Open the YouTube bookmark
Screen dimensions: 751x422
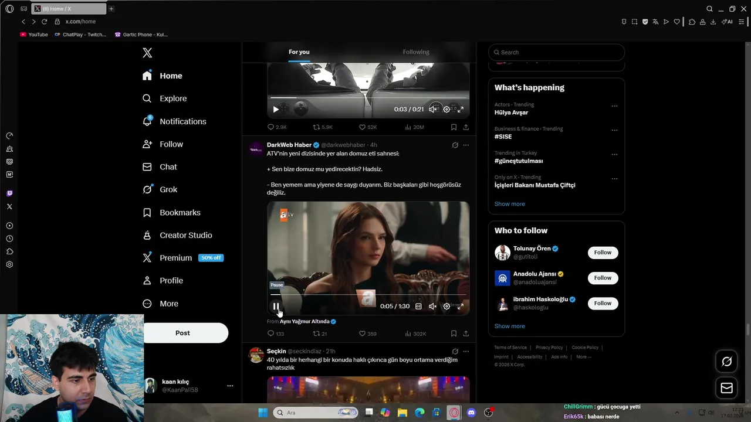point(34,35)
